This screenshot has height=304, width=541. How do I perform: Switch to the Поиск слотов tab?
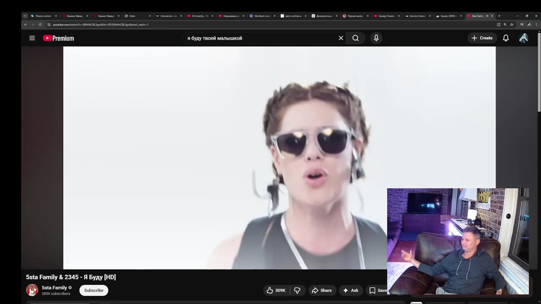(x=43, y=16)
